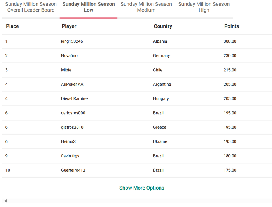The width and height of the screenshot is (272, 207).
Task: Open Sunday Million Season Overall Leader Board tab
Action: tap(31, 7)
